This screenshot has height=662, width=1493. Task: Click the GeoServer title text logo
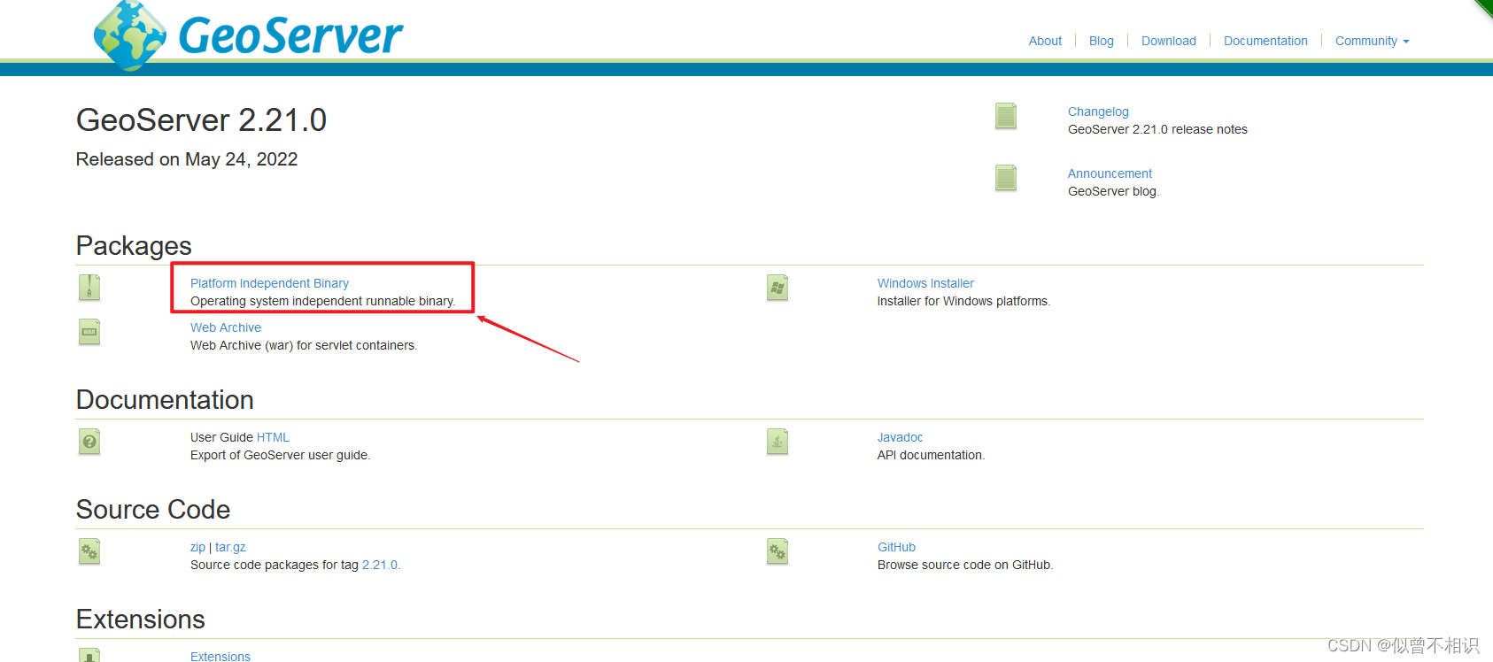tap(290, 35)
